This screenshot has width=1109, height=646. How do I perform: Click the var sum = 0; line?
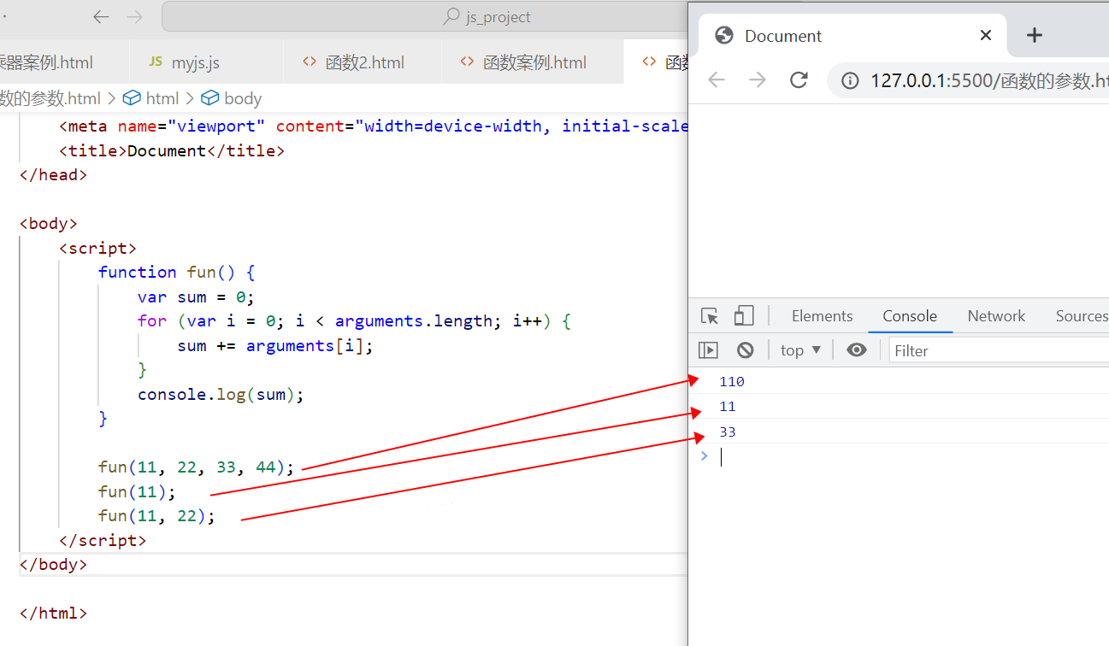[196, 297]
